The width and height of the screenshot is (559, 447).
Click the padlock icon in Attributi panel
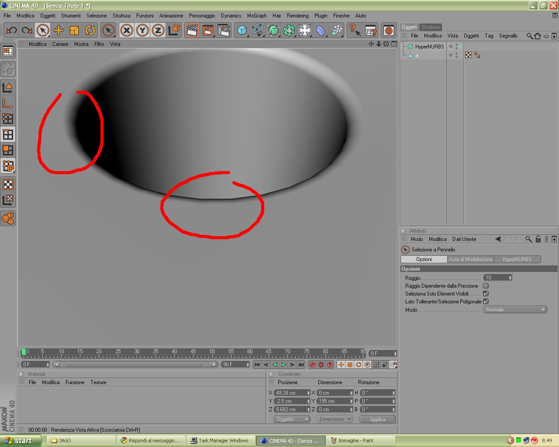point(538,239)
